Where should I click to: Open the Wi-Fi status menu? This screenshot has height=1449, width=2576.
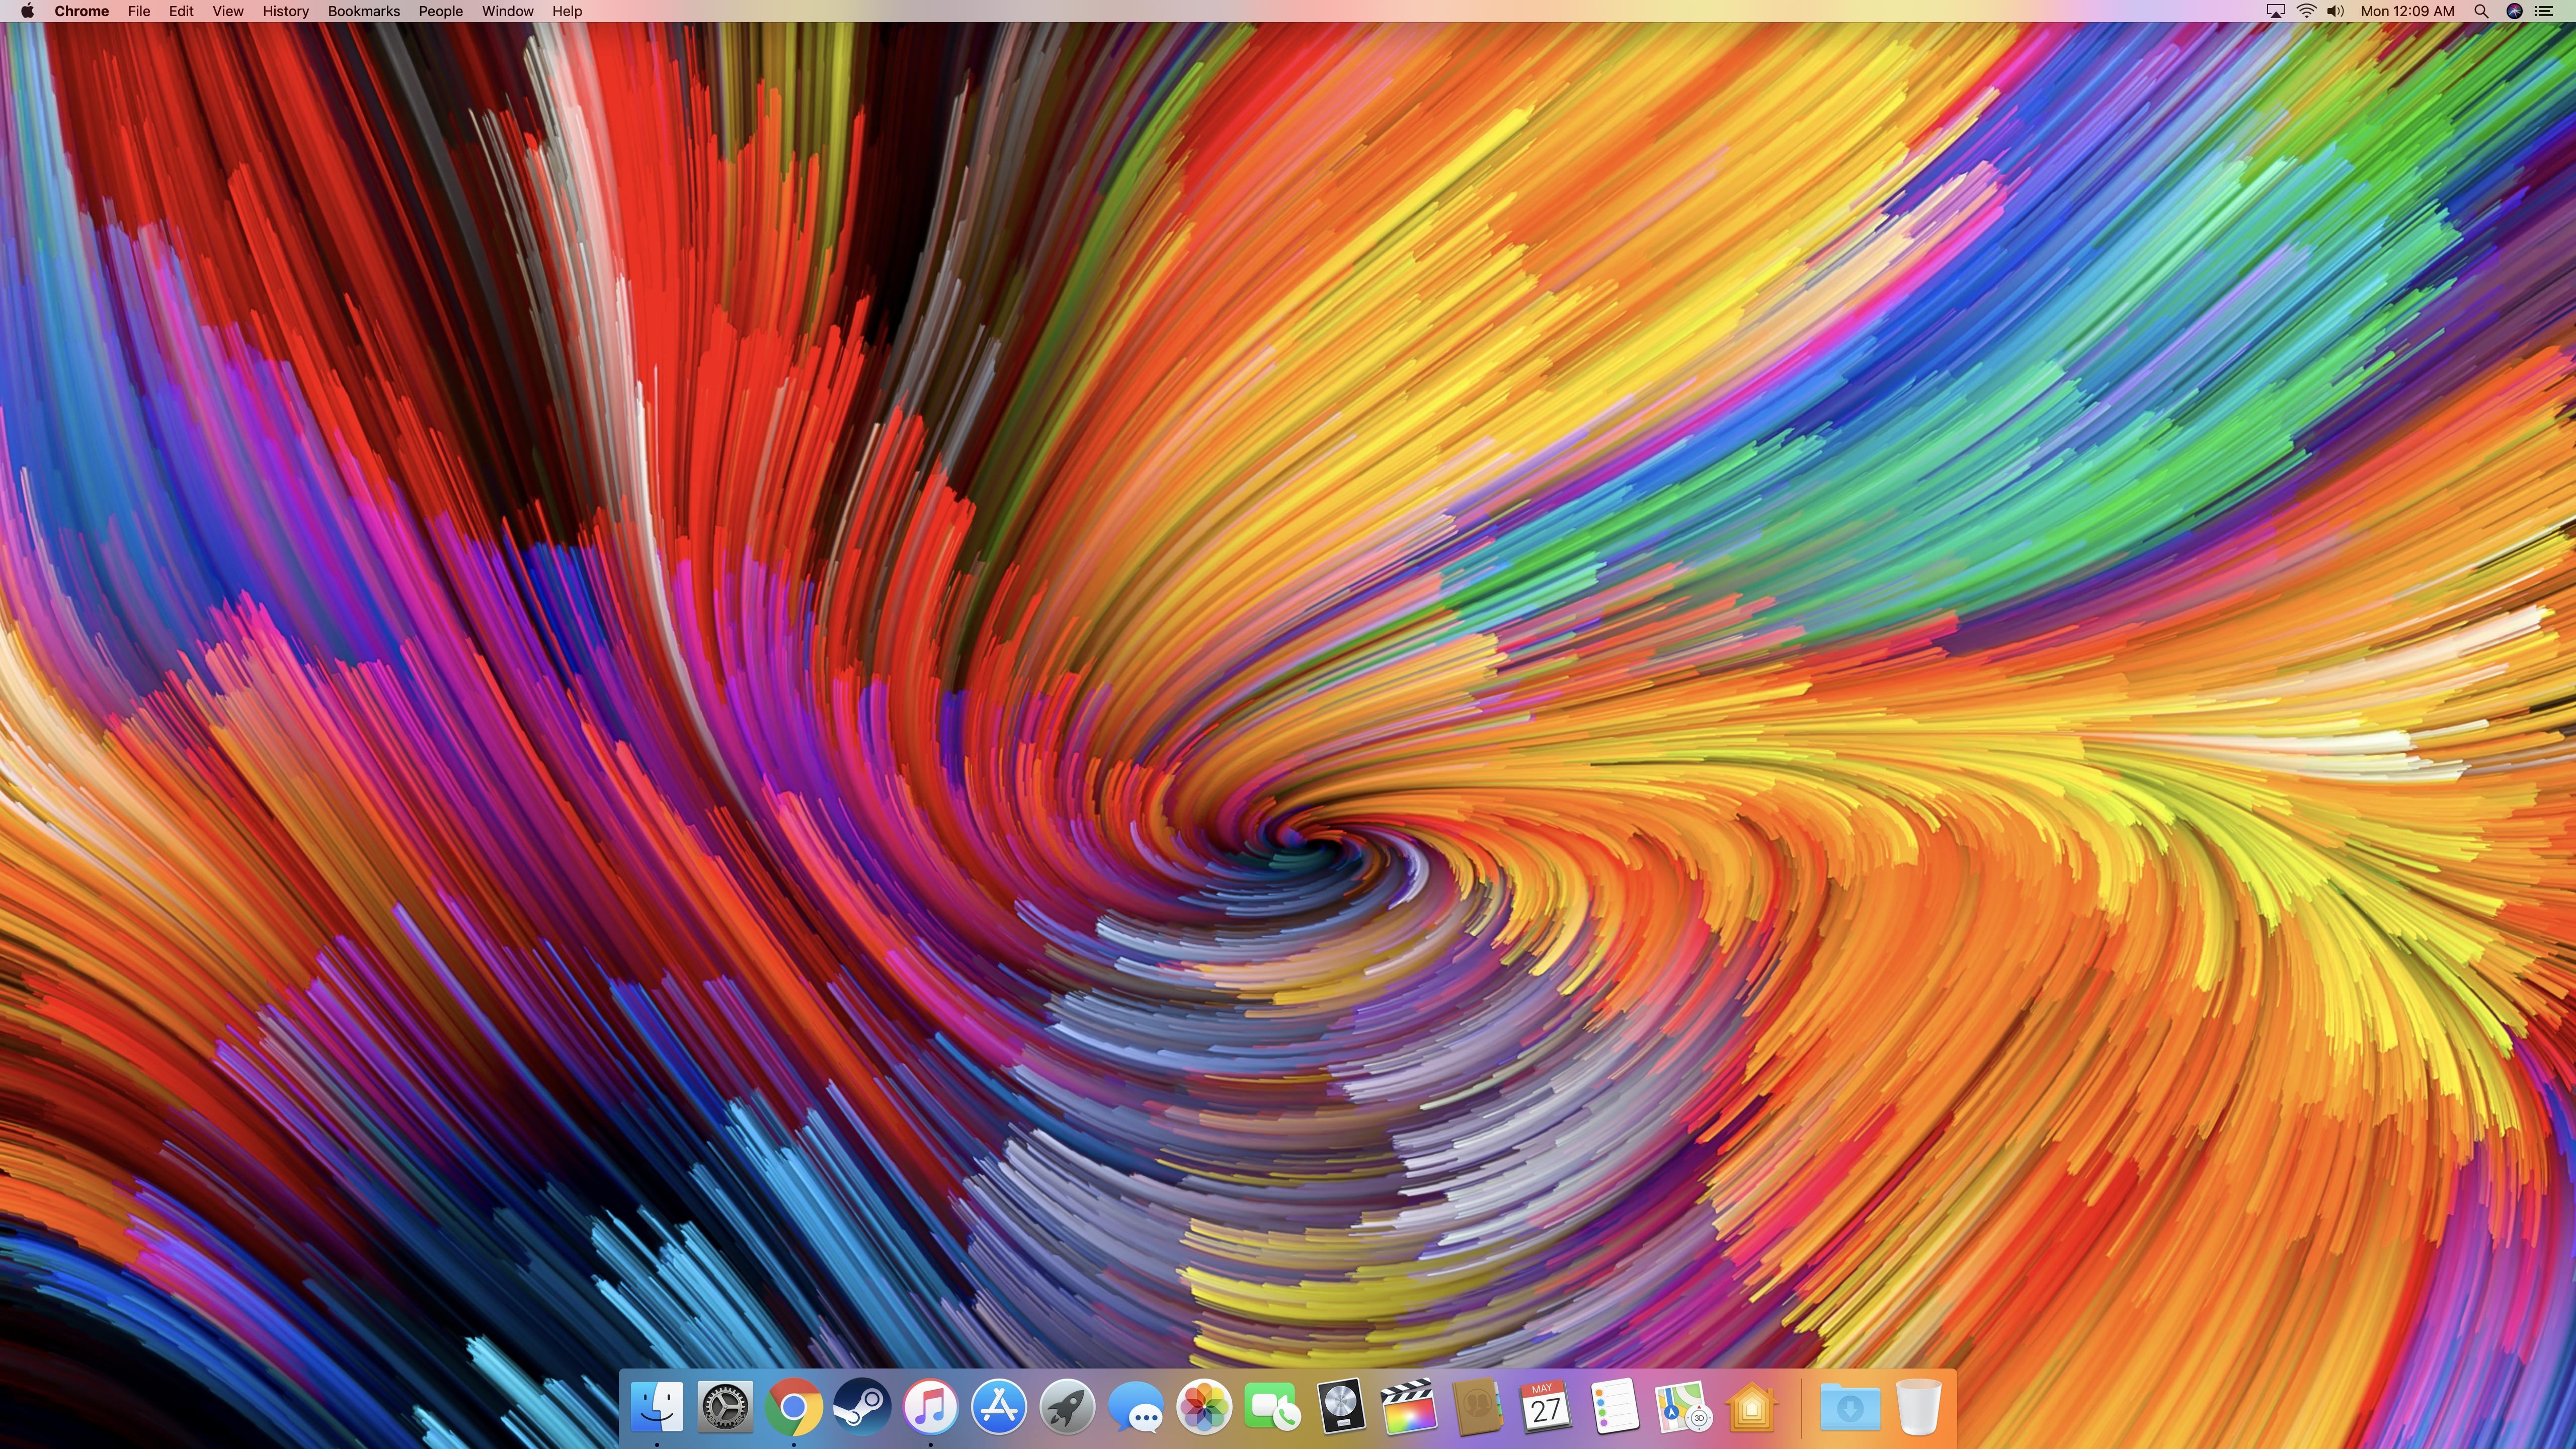point(2306,11)
